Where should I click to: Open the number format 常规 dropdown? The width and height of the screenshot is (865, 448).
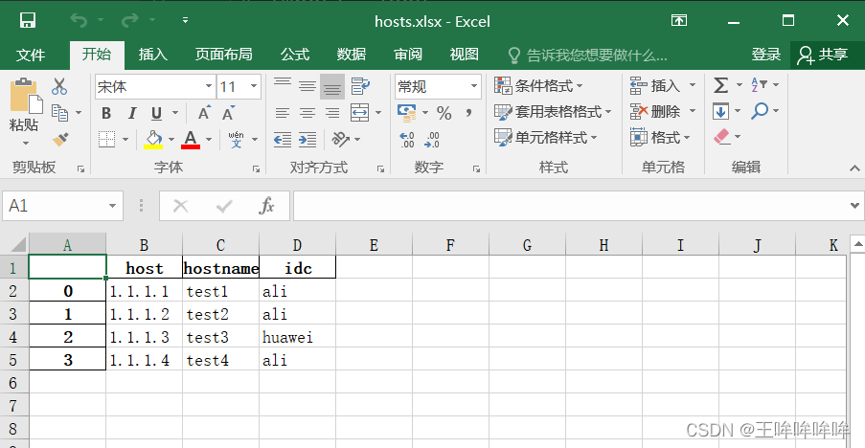click(474, 86)
